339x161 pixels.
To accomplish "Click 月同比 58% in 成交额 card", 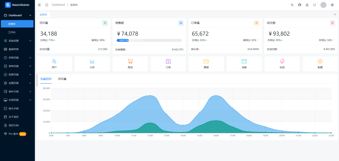I will (x=326, y=40).
